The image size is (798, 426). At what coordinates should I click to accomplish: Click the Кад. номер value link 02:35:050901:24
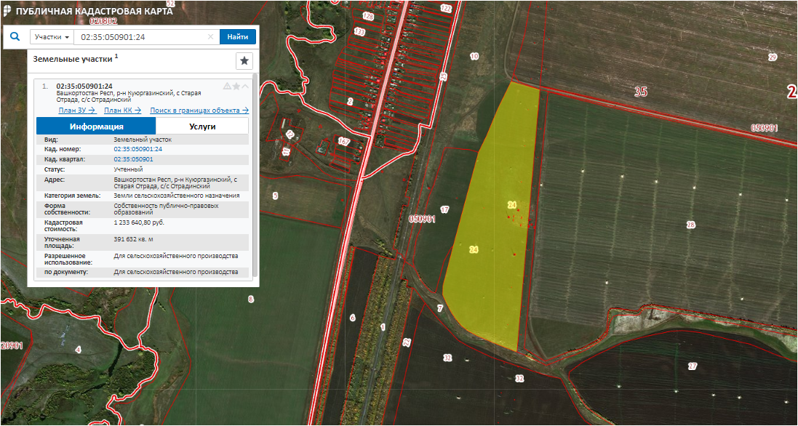tap(138, 148)
